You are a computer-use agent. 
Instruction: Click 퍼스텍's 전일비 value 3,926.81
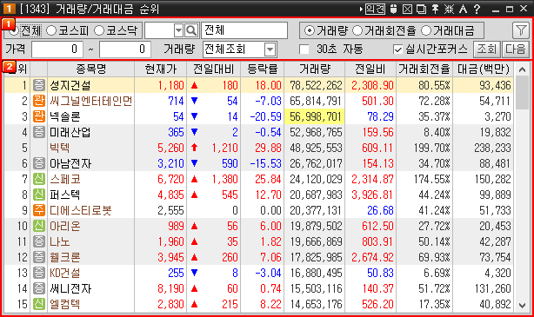(x=372, y=195)
